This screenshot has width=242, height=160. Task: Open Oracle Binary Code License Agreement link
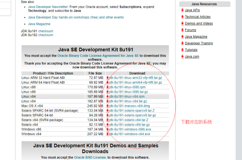98,56
